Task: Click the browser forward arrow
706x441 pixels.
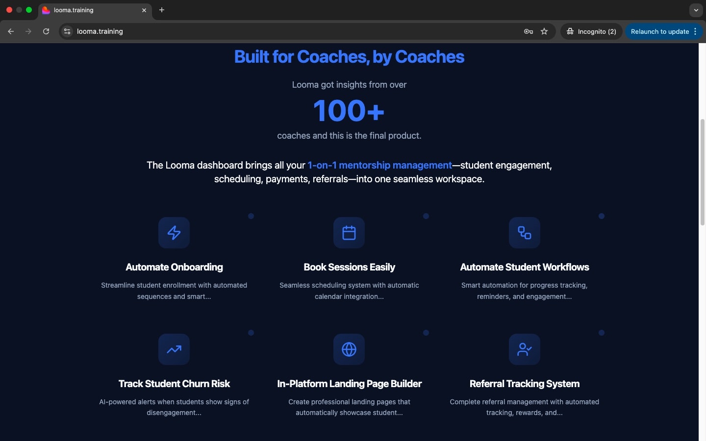Action: coord(28,31)
